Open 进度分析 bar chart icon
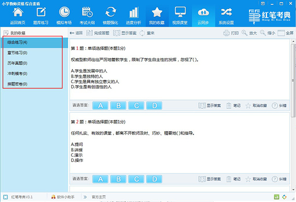Screen dimensions: 296x202 134,12
